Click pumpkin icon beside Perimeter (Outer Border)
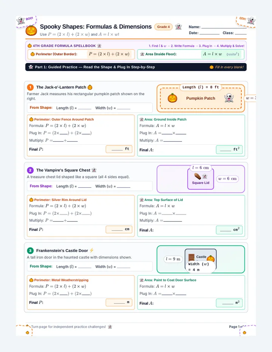Screen dimensions: 272x352 pyautogui.click(x=32, y=54)
